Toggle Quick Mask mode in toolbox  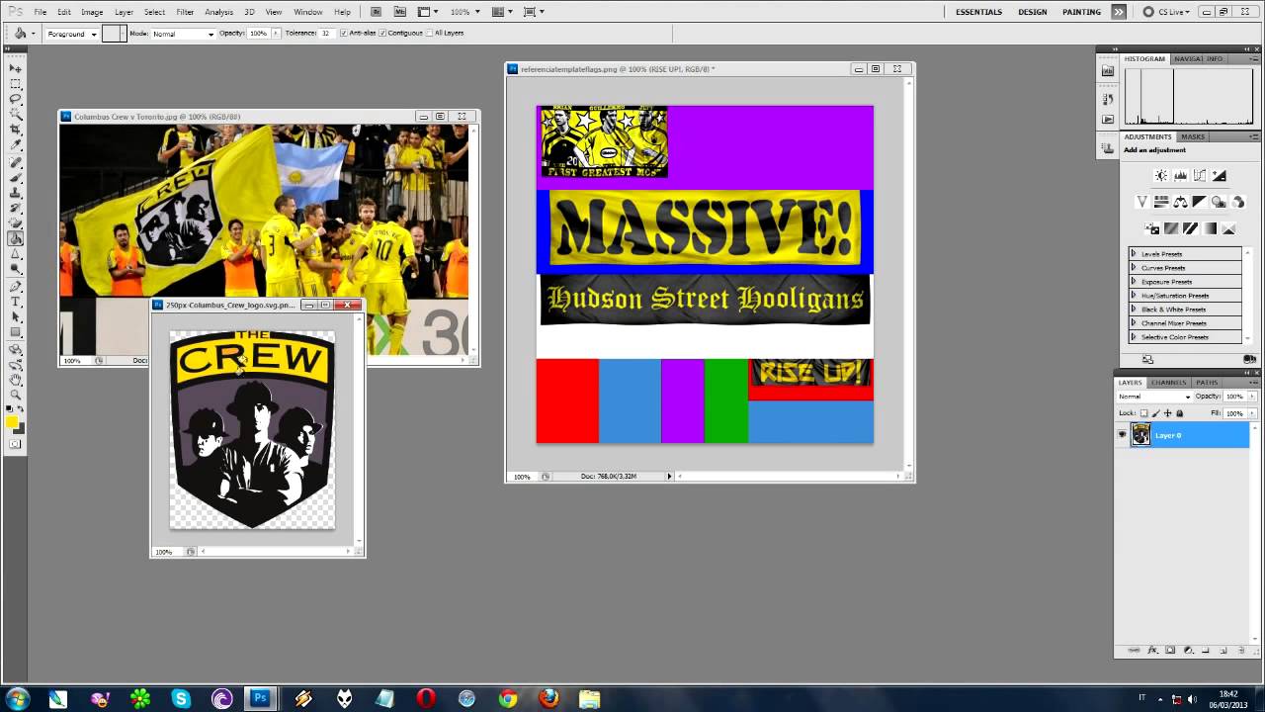16,444
